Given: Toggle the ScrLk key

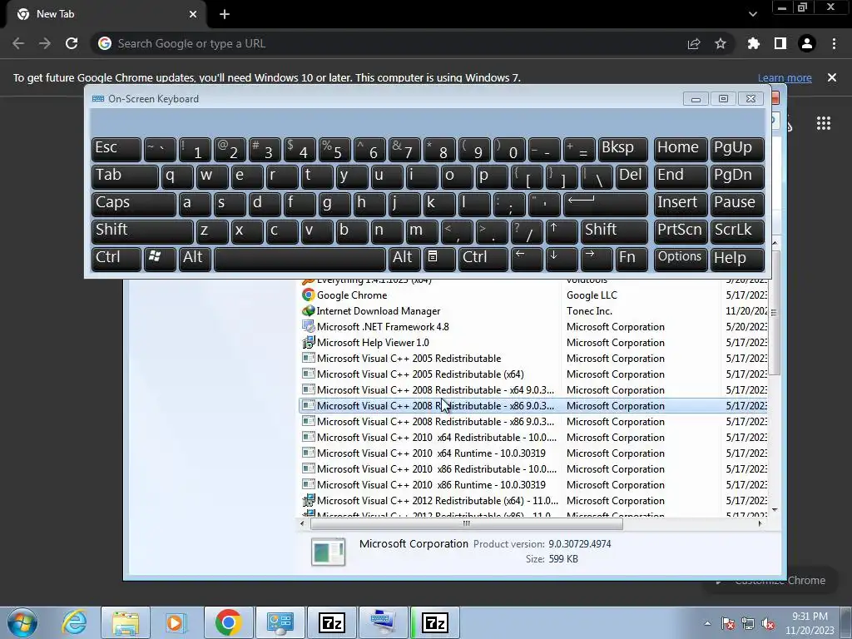Looking at the screenshot, I should [737, 231].
